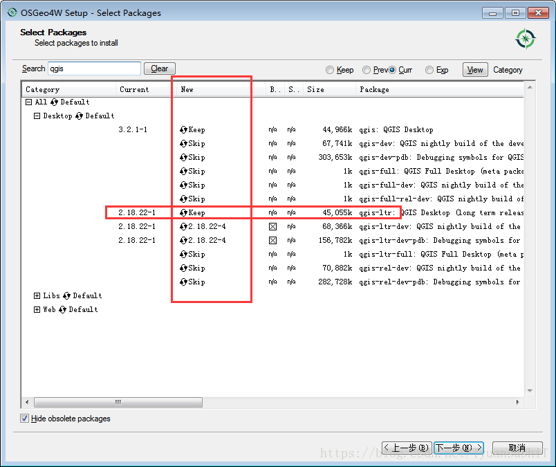The image size is (556, 467).
Task: Click the qgis-ltr 2.18.22-1 current version cell
Action: [x=137, y=213]
